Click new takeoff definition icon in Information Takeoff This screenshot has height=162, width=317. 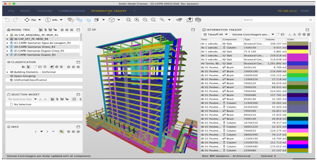[x=278, y=35]
